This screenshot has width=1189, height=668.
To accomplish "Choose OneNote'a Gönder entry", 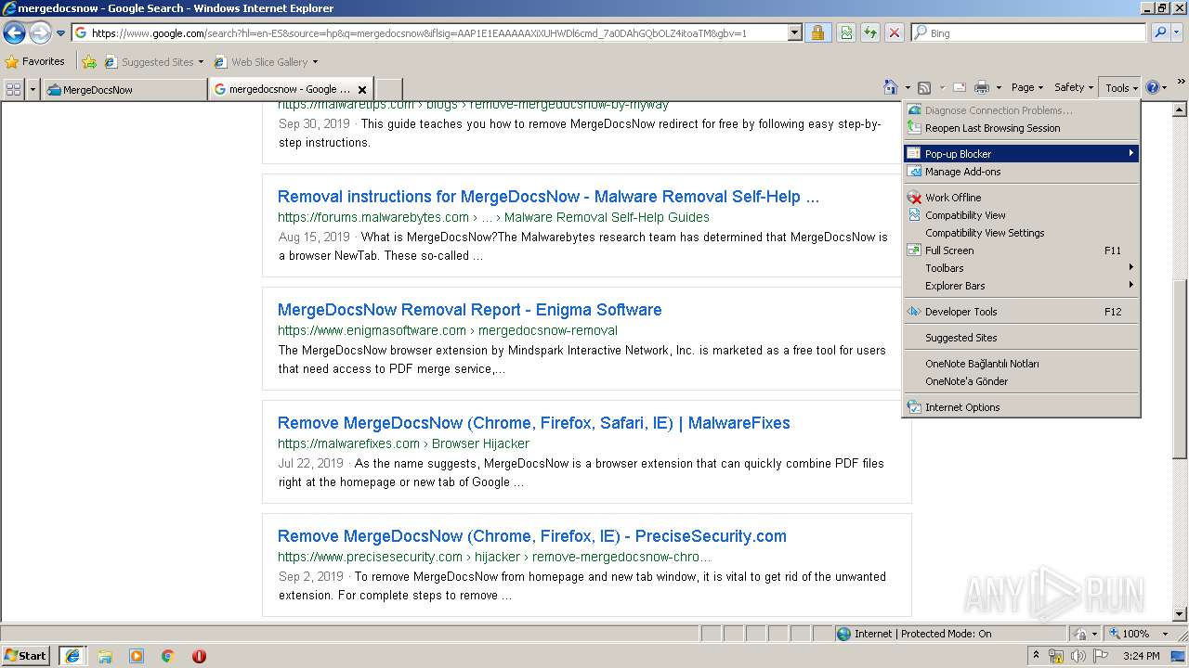I will coord(1022,381).
